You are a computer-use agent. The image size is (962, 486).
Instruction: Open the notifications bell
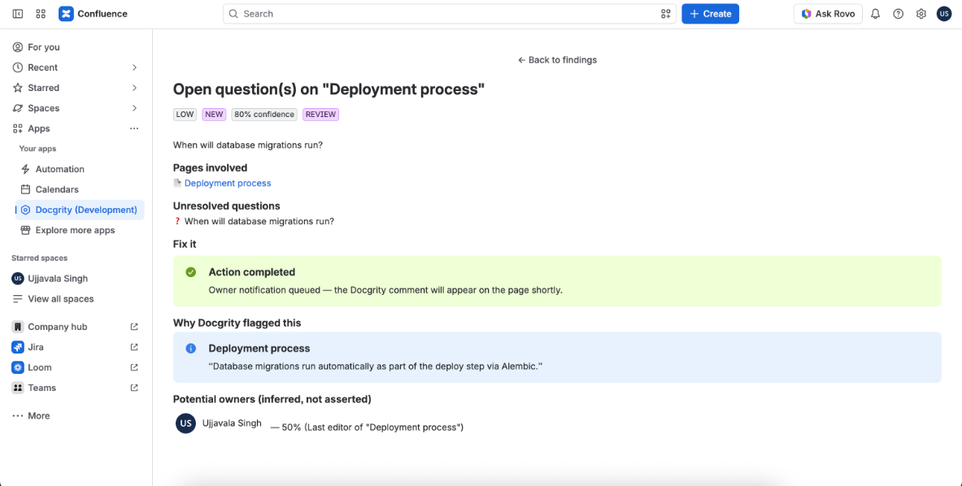[x=876, y=14]
